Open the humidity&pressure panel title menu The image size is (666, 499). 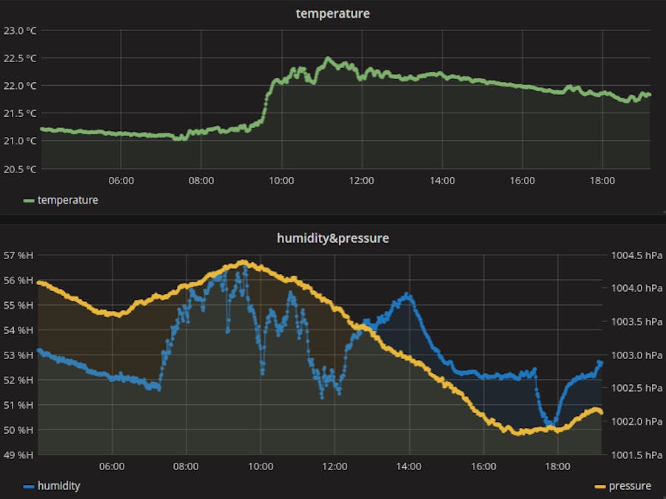pyautogui.click(x=333, y=238)
